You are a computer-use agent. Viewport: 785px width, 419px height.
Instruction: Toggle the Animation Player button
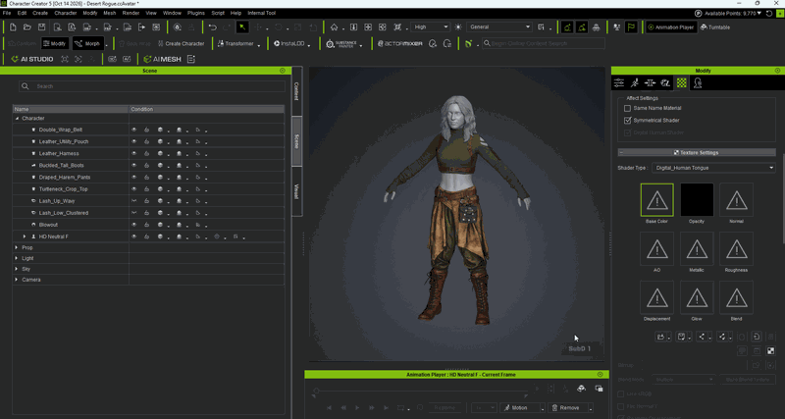[x=671, y=27]
